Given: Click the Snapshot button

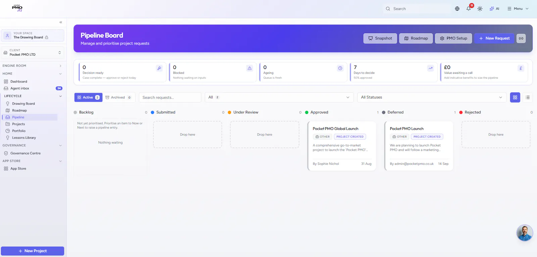Looking at the screenshot, I should click(x=380, y=38).
